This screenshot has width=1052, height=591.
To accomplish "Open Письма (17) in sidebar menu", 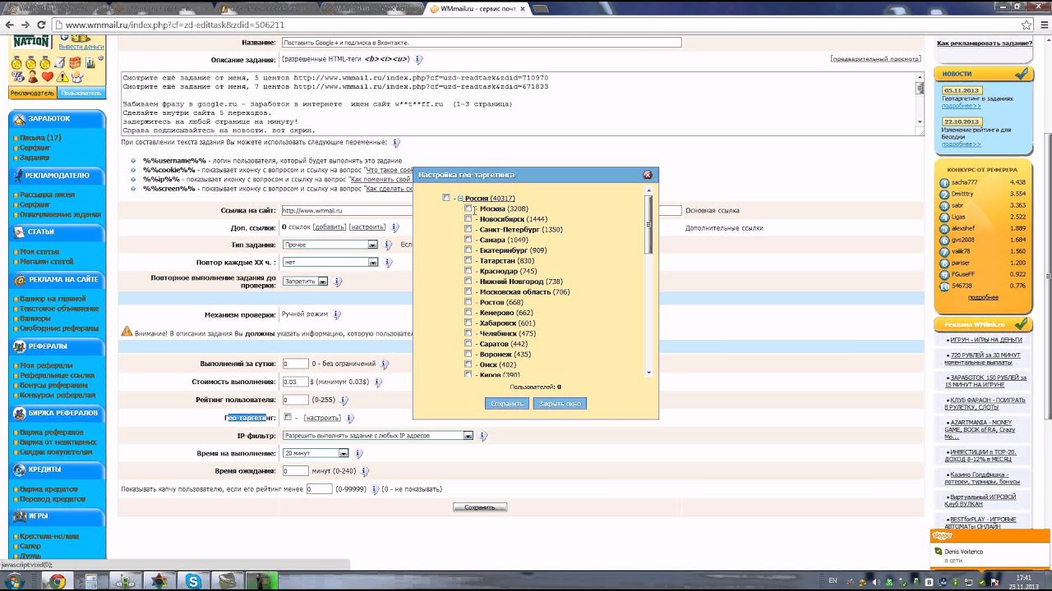I will [40, 138].
